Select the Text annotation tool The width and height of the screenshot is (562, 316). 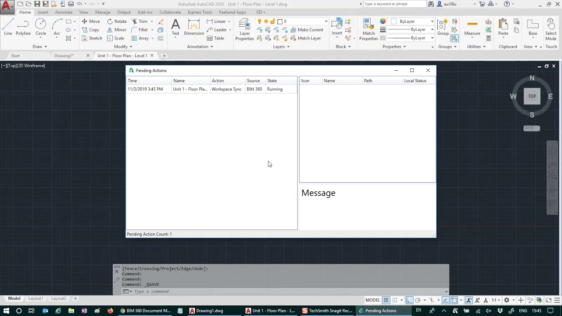[x=176, y=27]
